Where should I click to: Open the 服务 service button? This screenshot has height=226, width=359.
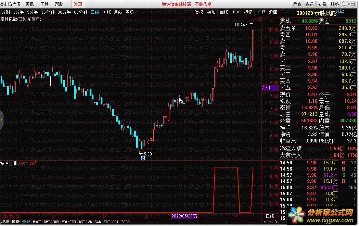click(335, 4)
